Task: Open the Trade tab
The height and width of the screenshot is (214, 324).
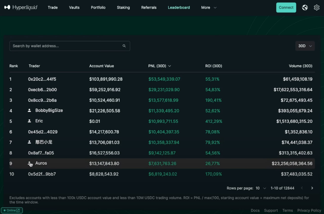Action: [53, 8]
